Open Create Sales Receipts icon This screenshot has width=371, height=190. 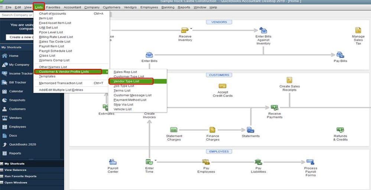(289, 80)
